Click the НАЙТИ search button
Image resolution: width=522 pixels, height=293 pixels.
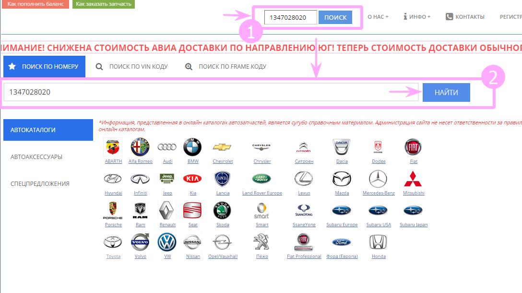point(446,93)
